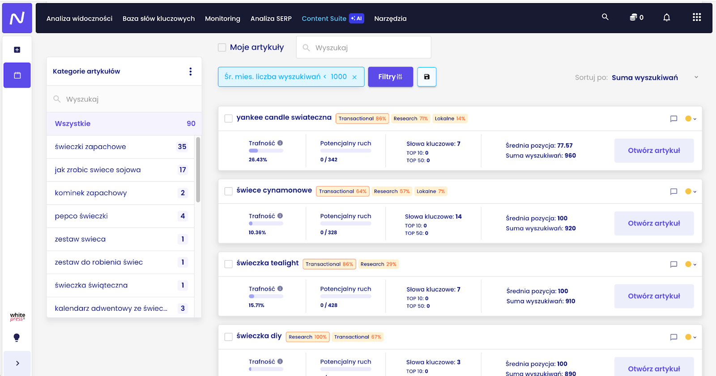This screenshot has height=376, width=716.
Task: Open comment for świeczka tealight
Action: point(673,264)
